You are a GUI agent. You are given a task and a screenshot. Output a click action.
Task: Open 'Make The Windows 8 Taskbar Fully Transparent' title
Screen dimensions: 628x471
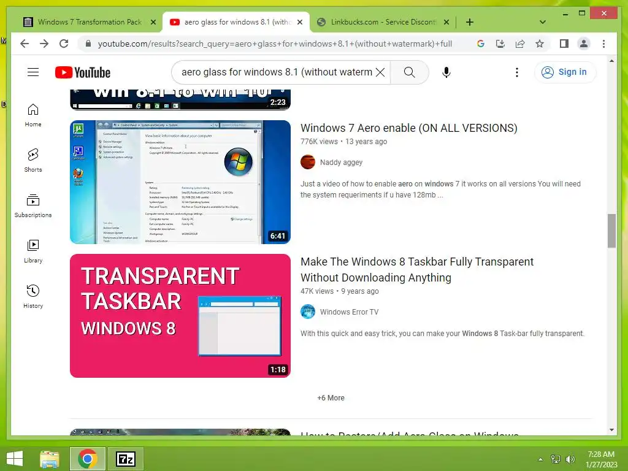click(417, 270)
